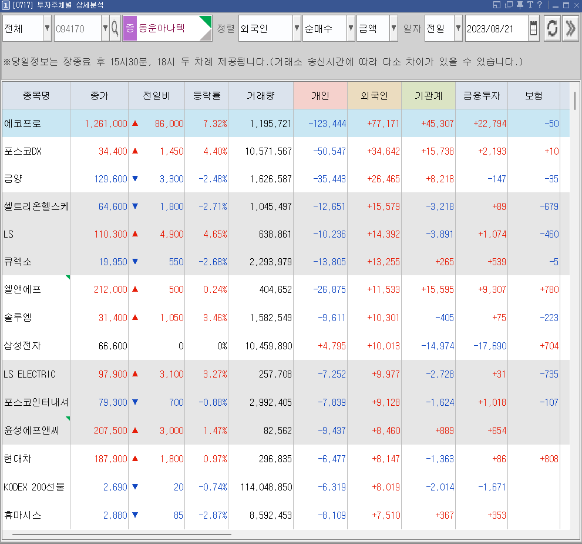Click the screen number 1 icon
582x544 pixels.
point(5,5)
